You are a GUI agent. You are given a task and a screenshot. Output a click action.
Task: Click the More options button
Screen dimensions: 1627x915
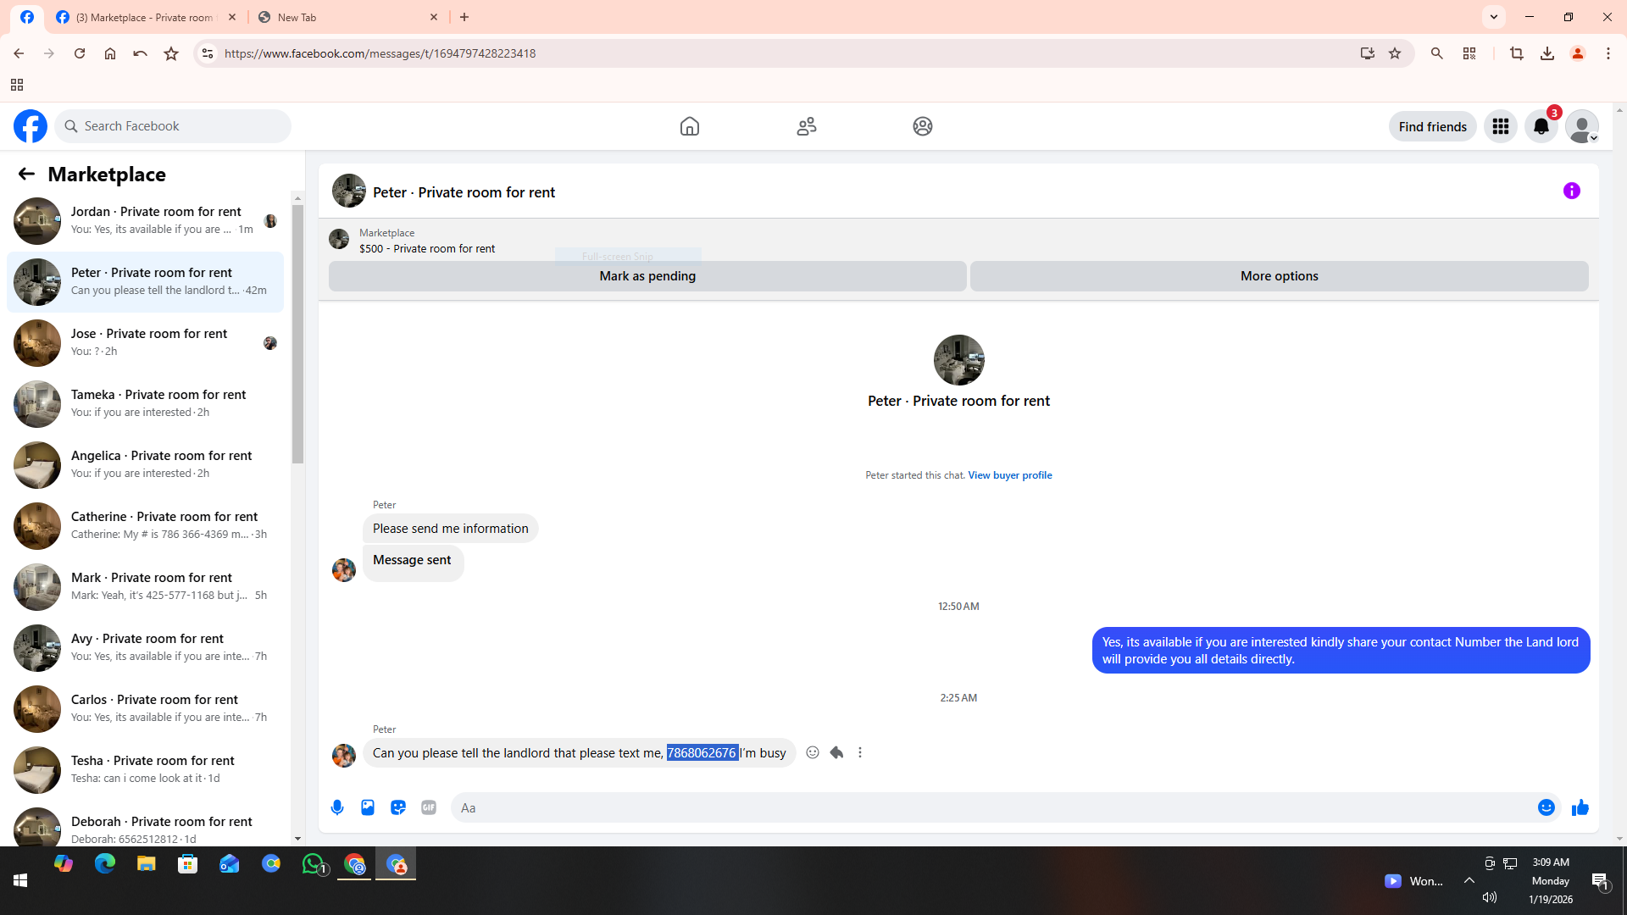point(1279,276)
